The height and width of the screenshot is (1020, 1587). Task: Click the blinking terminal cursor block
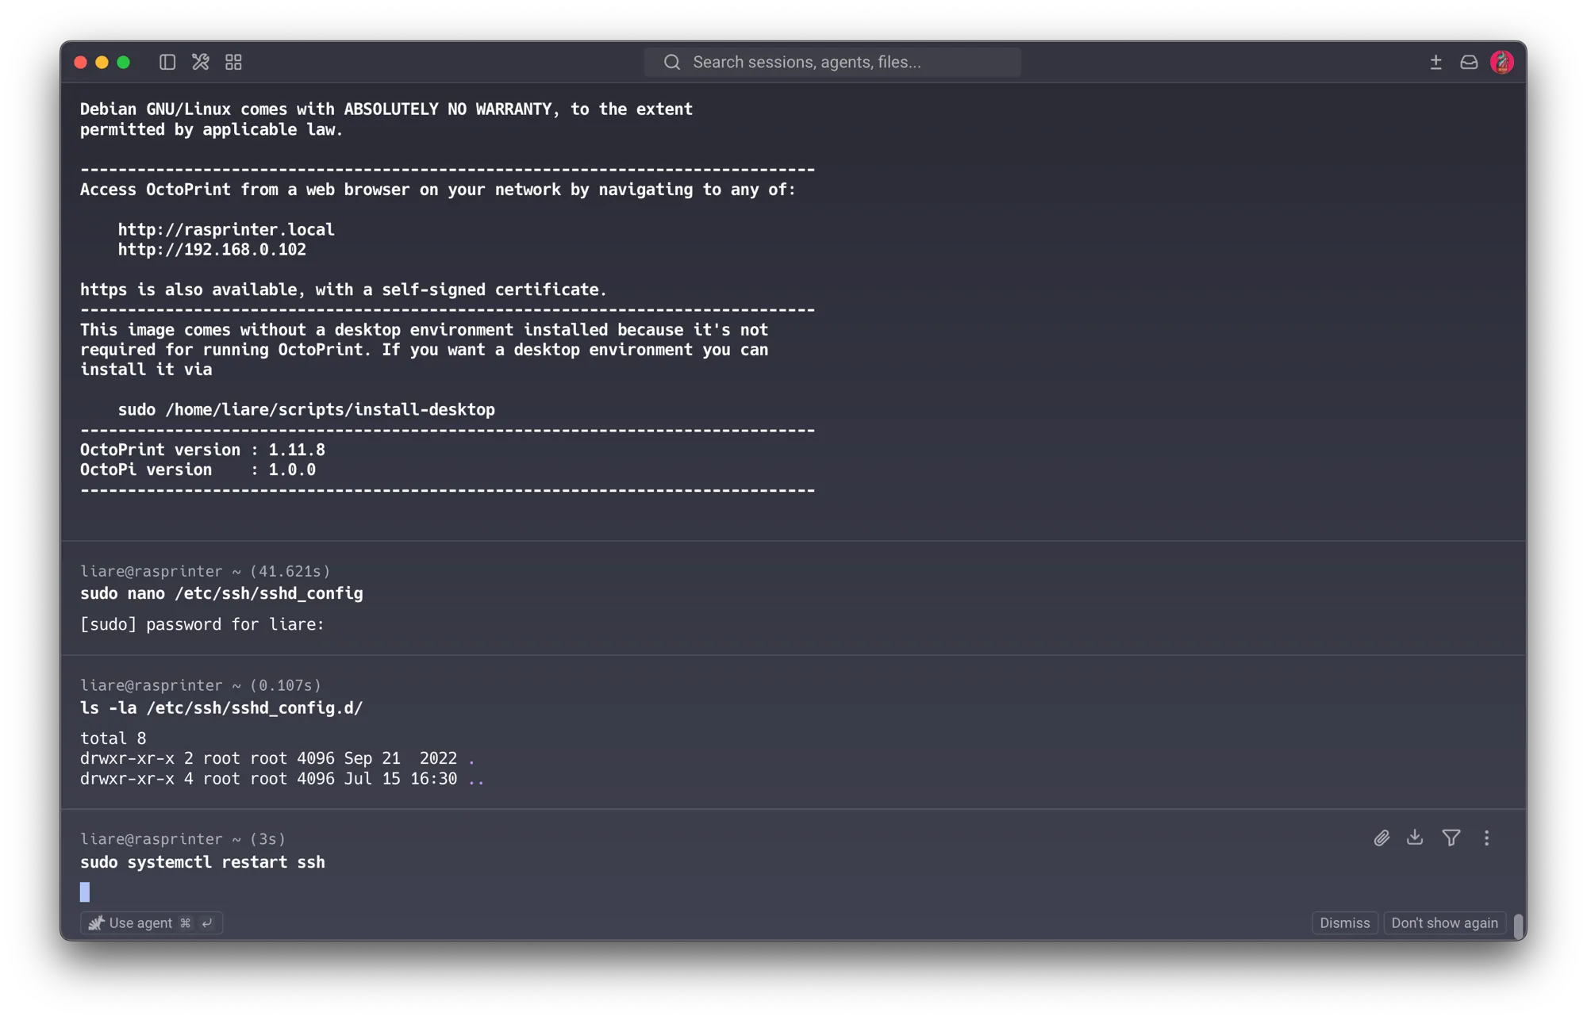coord(85,892)
